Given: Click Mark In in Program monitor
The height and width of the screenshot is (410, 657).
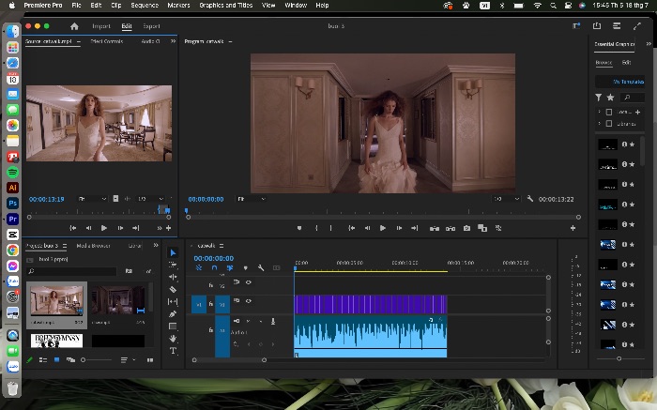Looking at the screenshot, I should tap(316, 228).
